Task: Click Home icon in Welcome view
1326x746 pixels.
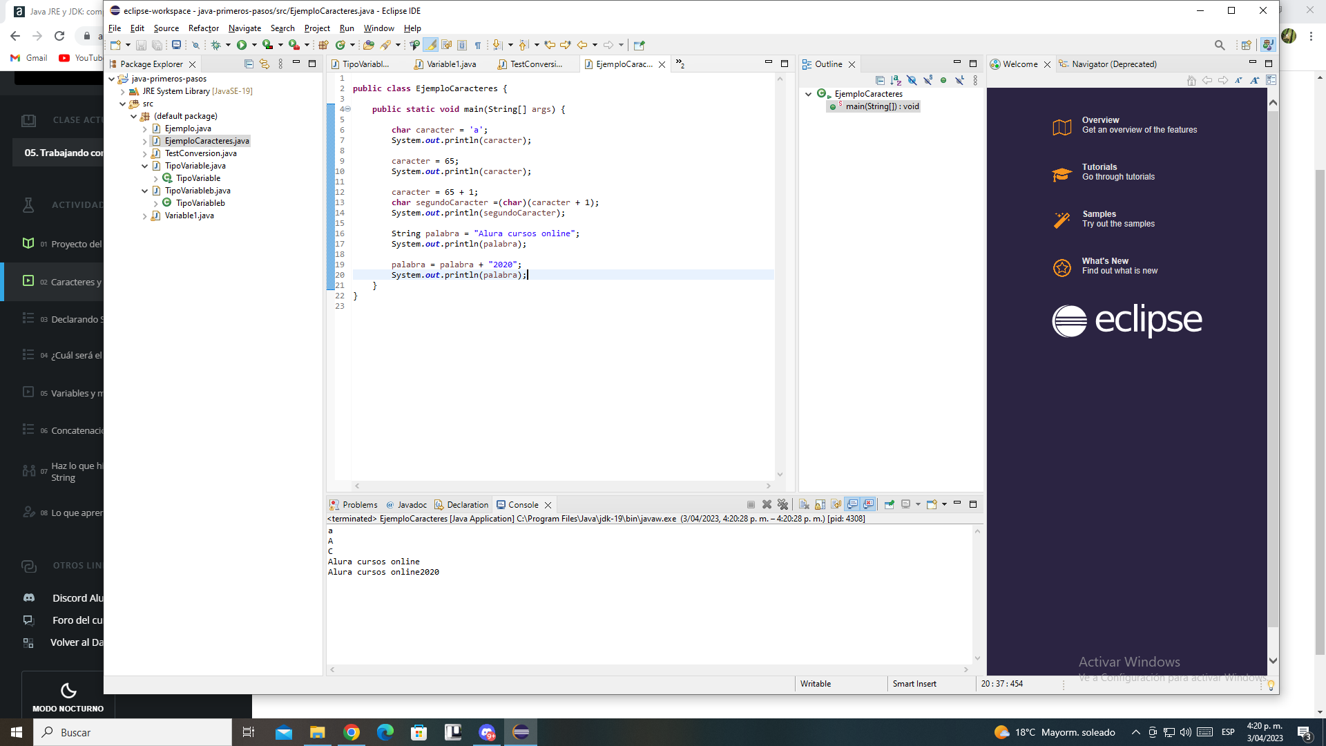Action: (1191, 80)
